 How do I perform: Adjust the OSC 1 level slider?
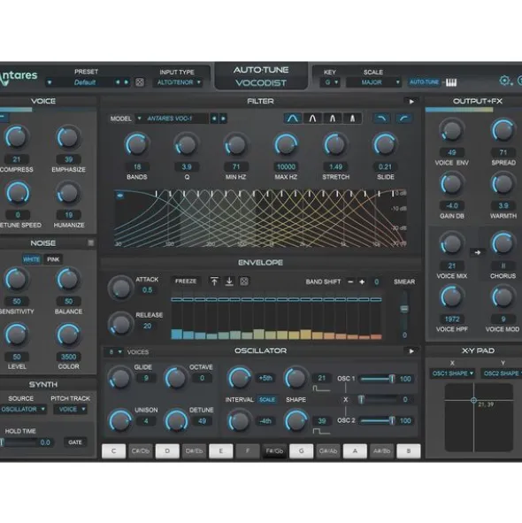tap(378, 379)
